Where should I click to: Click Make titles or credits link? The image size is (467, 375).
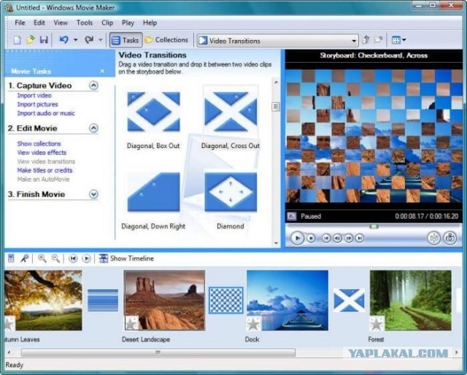pos(45,171)
